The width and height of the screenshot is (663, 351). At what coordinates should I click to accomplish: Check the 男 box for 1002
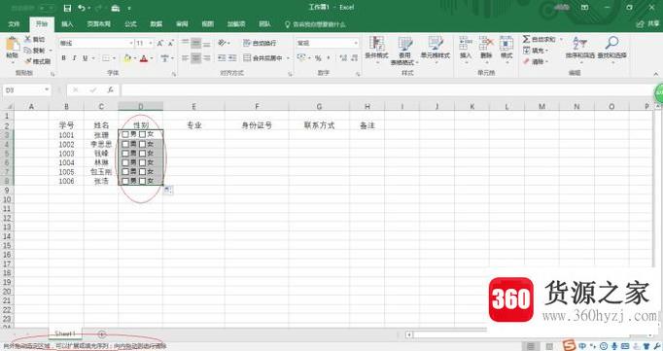click(x=125, y=144)
